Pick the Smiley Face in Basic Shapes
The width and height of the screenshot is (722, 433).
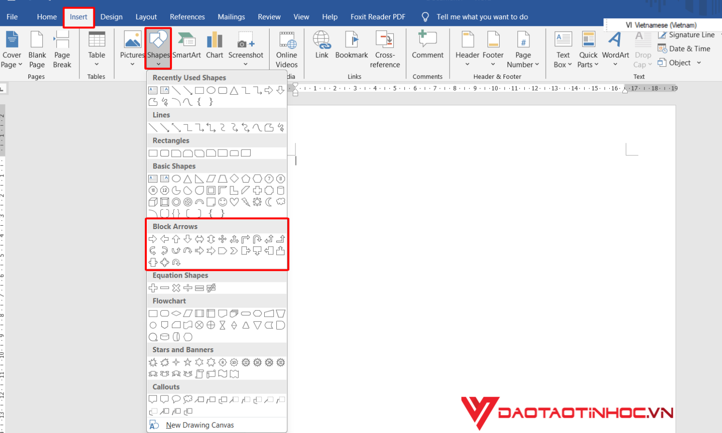(222, 202)
